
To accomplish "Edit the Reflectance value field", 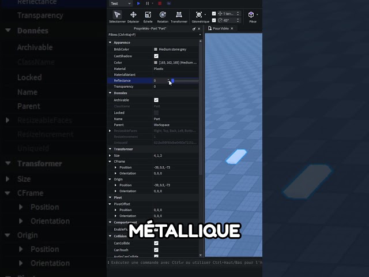I will tap(160, 81).
